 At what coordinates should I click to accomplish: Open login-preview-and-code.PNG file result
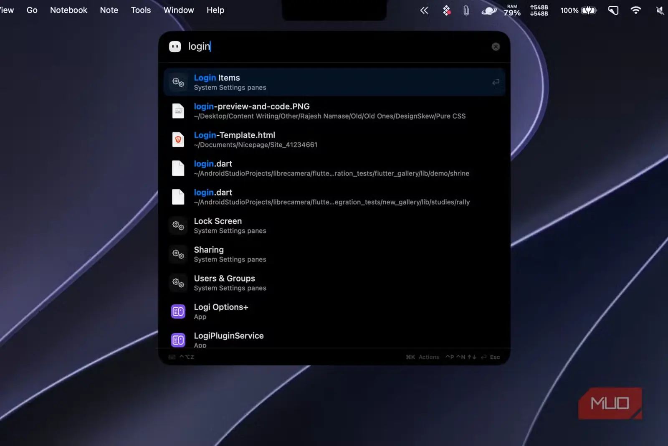click(334, 111)
